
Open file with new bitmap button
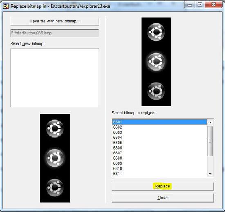pyautogui.click(x=55, y=21)
